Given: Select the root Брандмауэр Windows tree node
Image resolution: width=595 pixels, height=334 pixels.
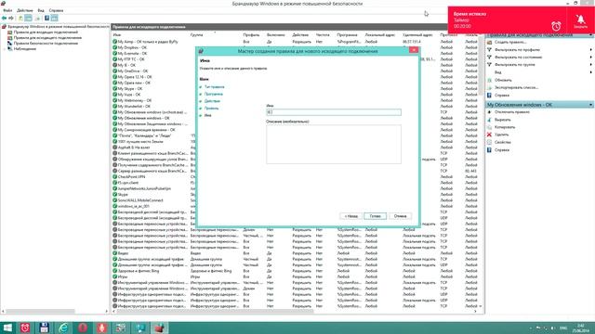Looking at the screenshot, I should click(56, 27).
